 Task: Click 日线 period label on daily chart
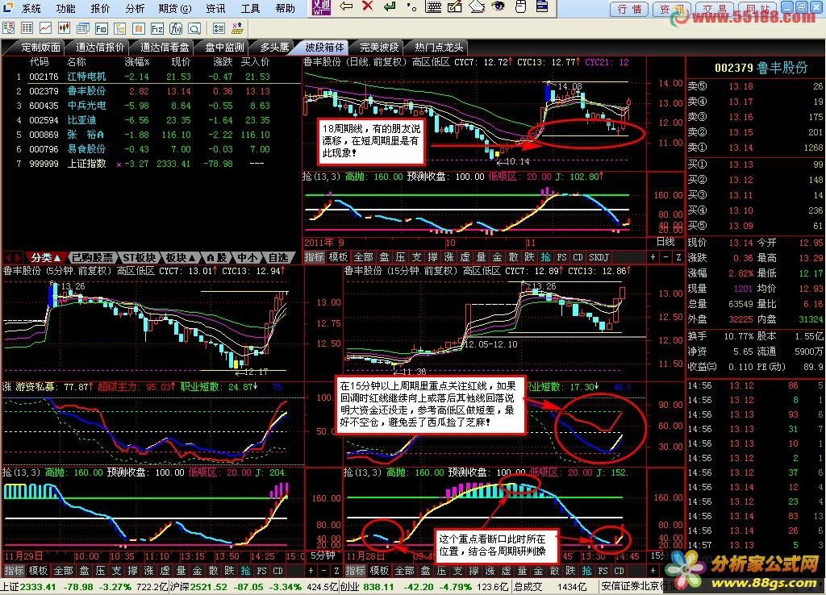pyautogui.click(x=665, y=242)
